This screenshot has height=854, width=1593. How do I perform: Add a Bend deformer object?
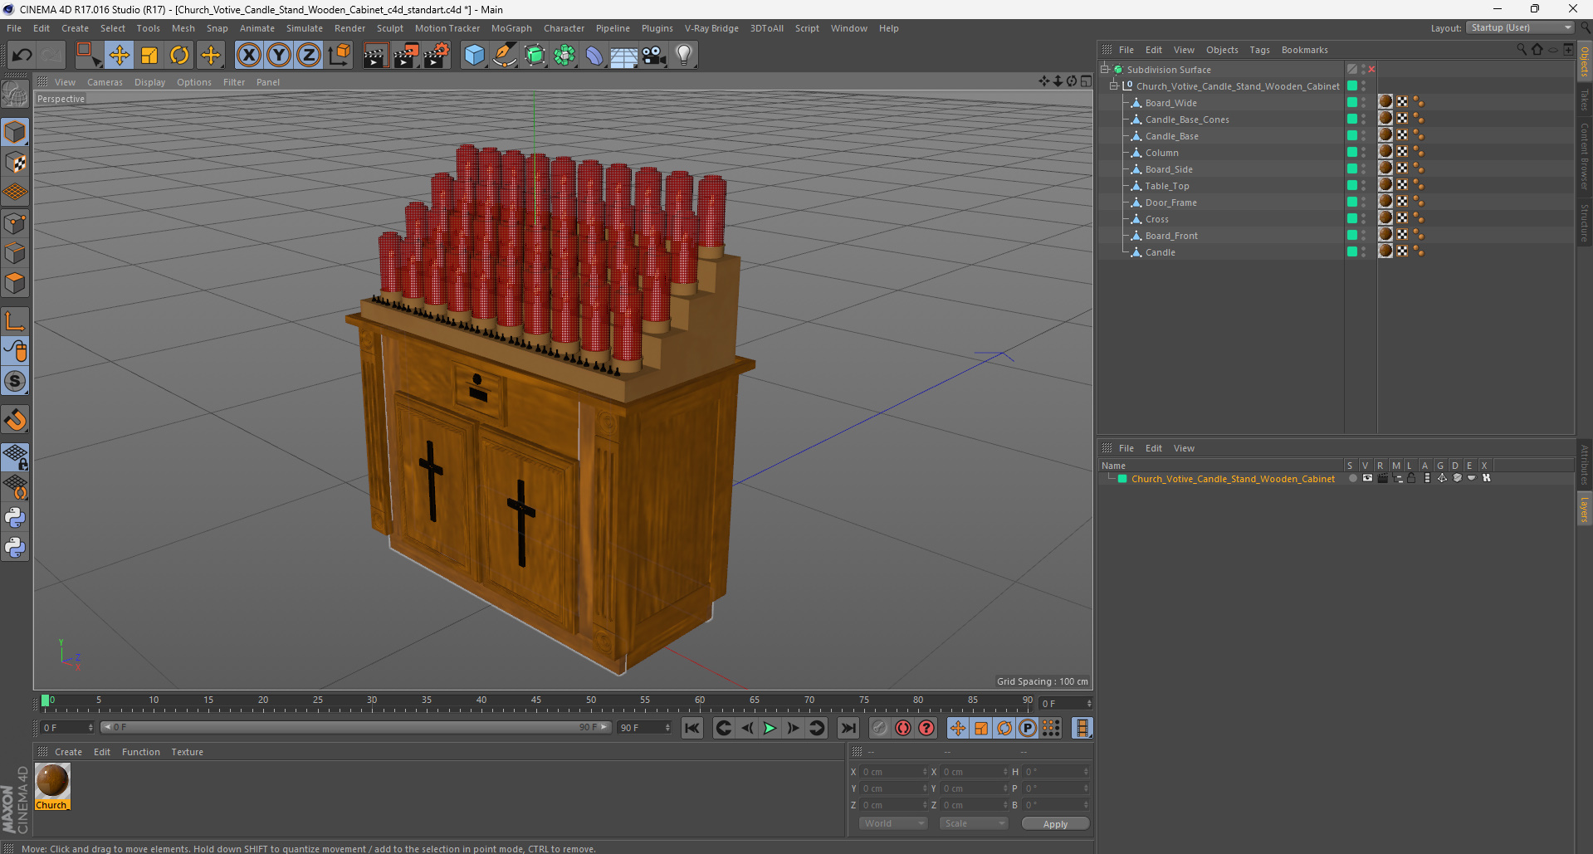594,55
